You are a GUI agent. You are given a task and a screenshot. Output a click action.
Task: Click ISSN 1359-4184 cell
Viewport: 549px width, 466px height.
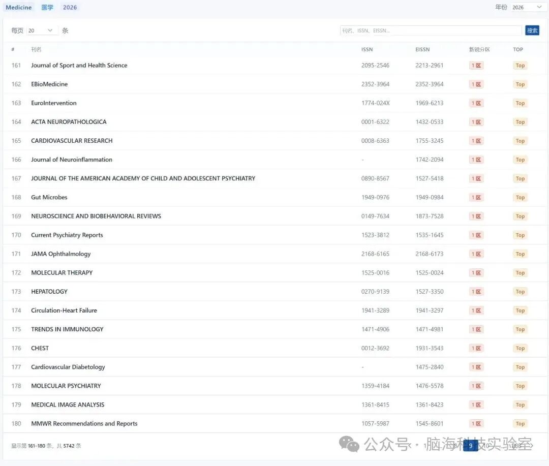(375, 386)
